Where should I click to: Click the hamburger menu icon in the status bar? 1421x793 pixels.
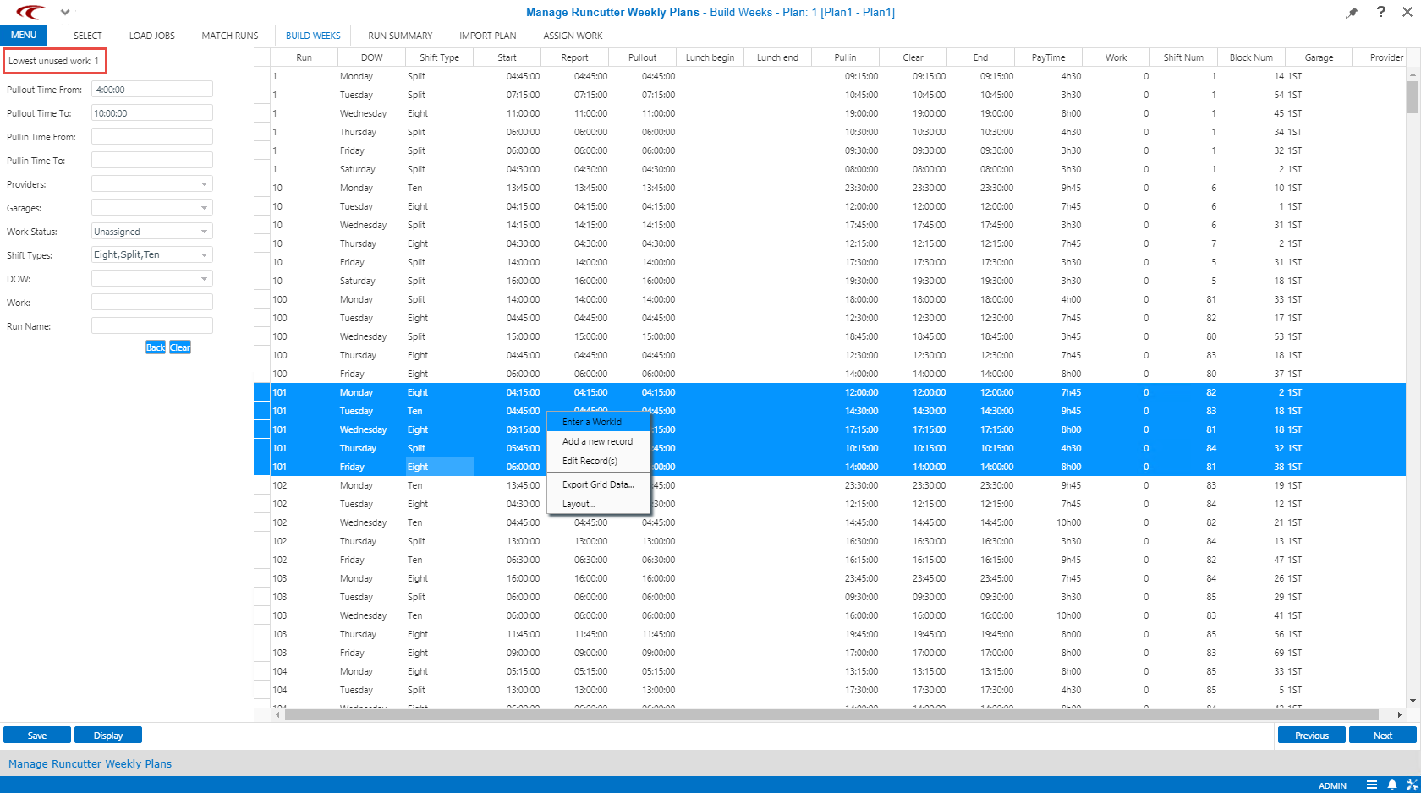tap(1370, 785)
